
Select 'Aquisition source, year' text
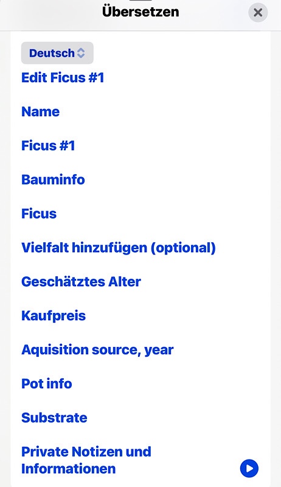[97, 349]
